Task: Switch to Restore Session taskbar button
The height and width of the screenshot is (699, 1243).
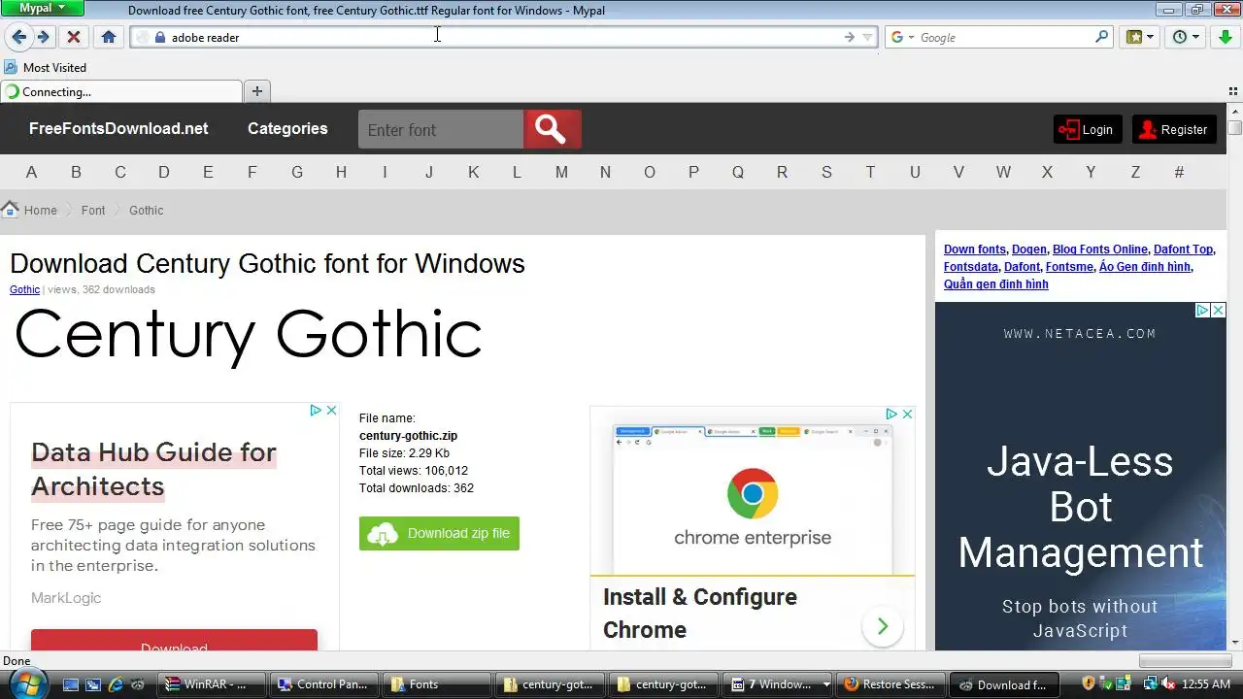Action: pos(889,684)
